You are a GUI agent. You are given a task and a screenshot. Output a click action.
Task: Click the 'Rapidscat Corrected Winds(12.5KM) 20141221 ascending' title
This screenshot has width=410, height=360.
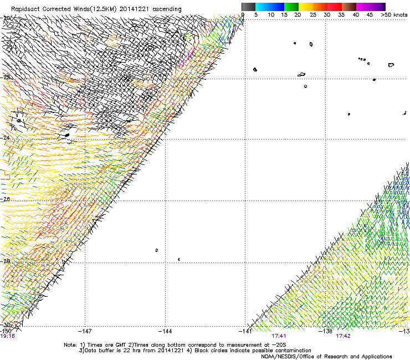(96, 9)
